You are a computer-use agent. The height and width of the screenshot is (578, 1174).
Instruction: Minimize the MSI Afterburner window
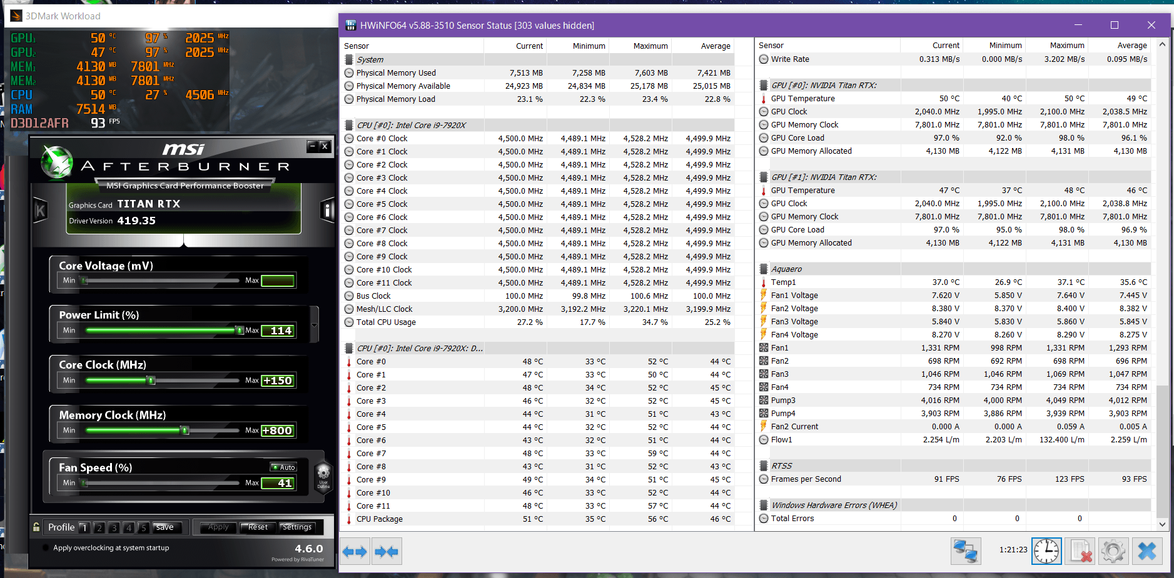point(312,146)
